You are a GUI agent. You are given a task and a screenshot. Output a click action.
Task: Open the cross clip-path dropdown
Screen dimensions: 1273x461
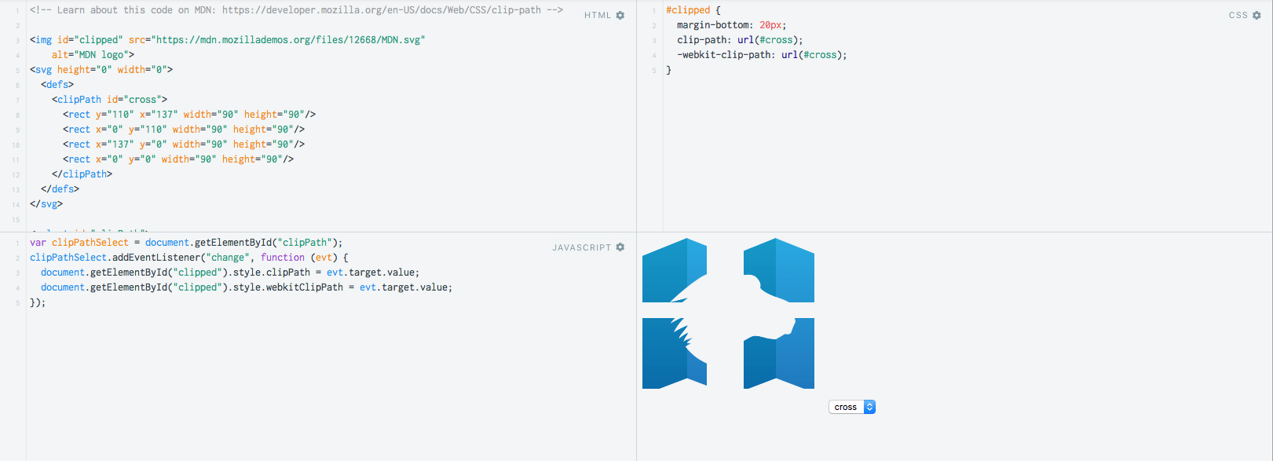[852, 407]
